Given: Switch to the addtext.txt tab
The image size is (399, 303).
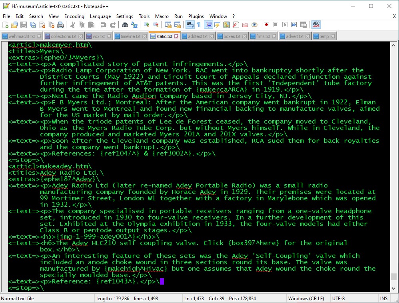Looking at the screenshot, I should click(x=198, y=36).
